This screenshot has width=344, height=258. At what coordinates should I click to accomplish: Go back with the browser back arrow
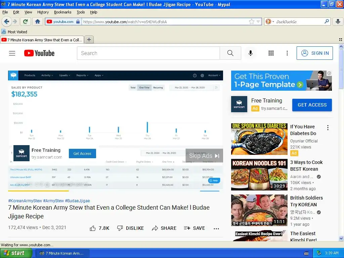[6, 21]
